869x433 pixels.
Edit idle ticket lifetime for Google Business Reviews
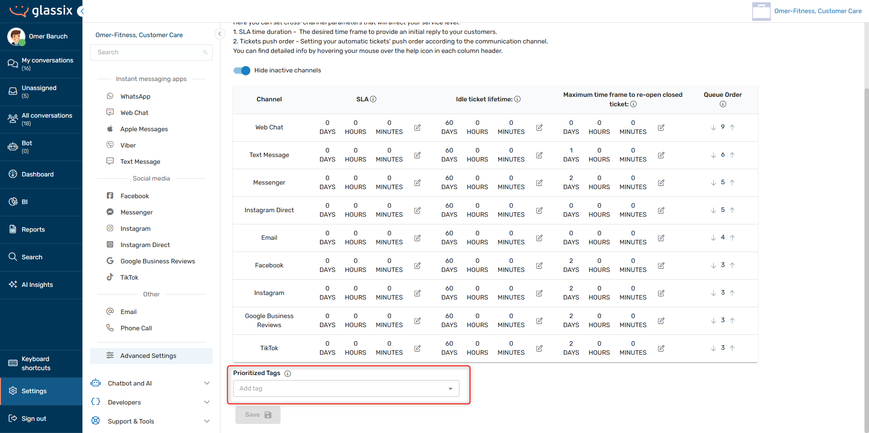tap(539, 321)
